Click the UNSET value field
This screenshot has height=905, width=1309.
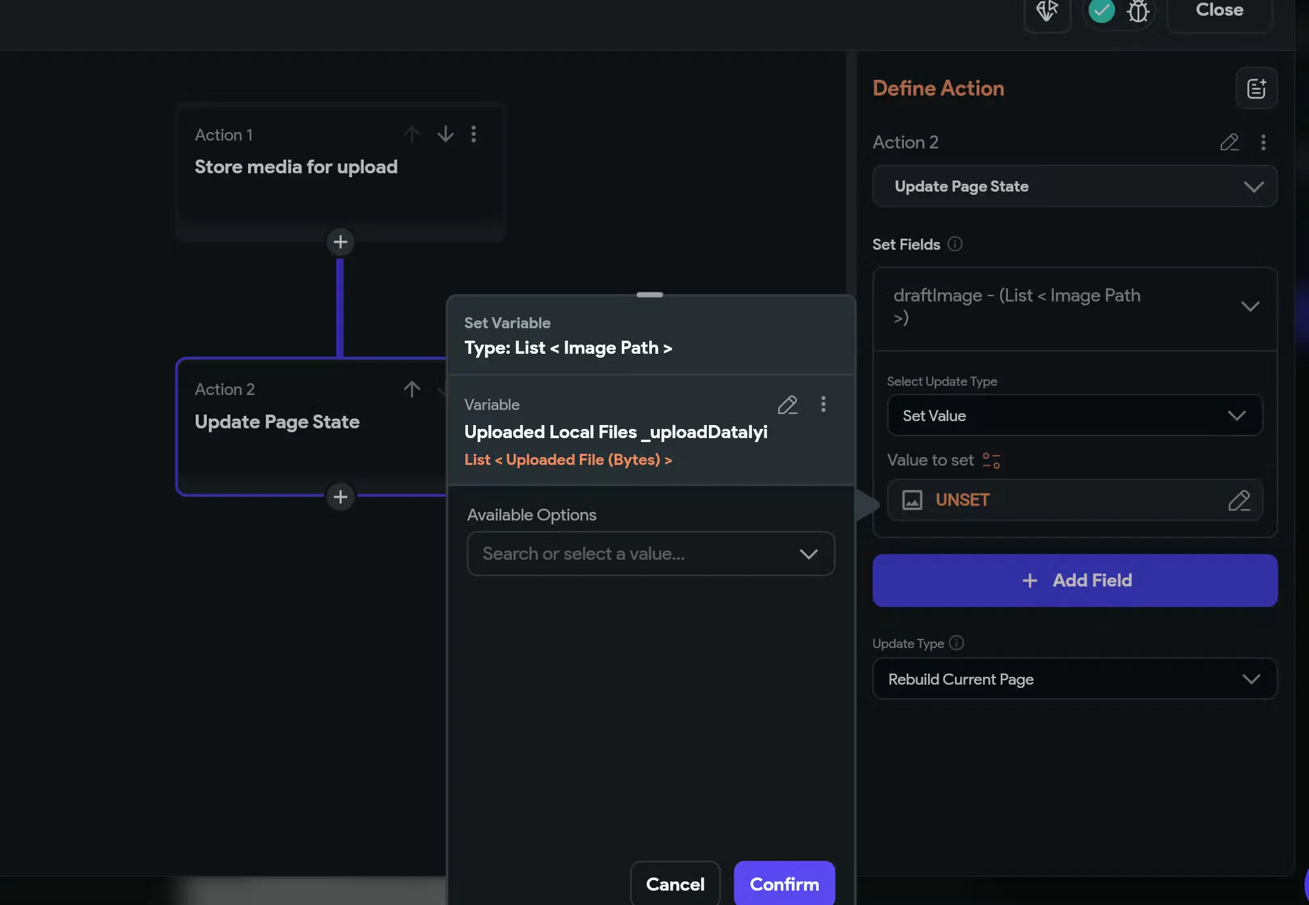click(x=1075, y=500)
